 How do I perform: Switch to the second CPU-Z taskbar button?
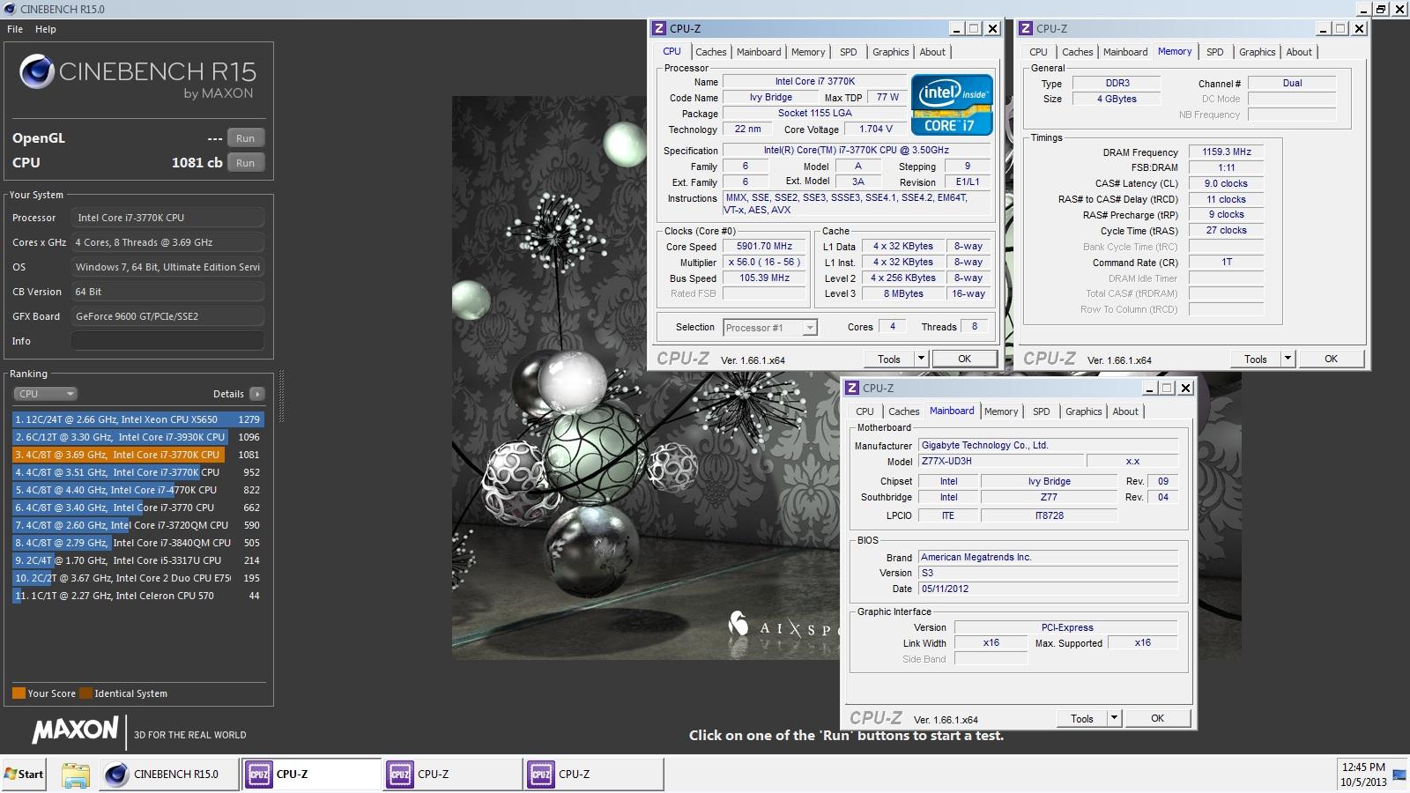click(x=452, y=774)
